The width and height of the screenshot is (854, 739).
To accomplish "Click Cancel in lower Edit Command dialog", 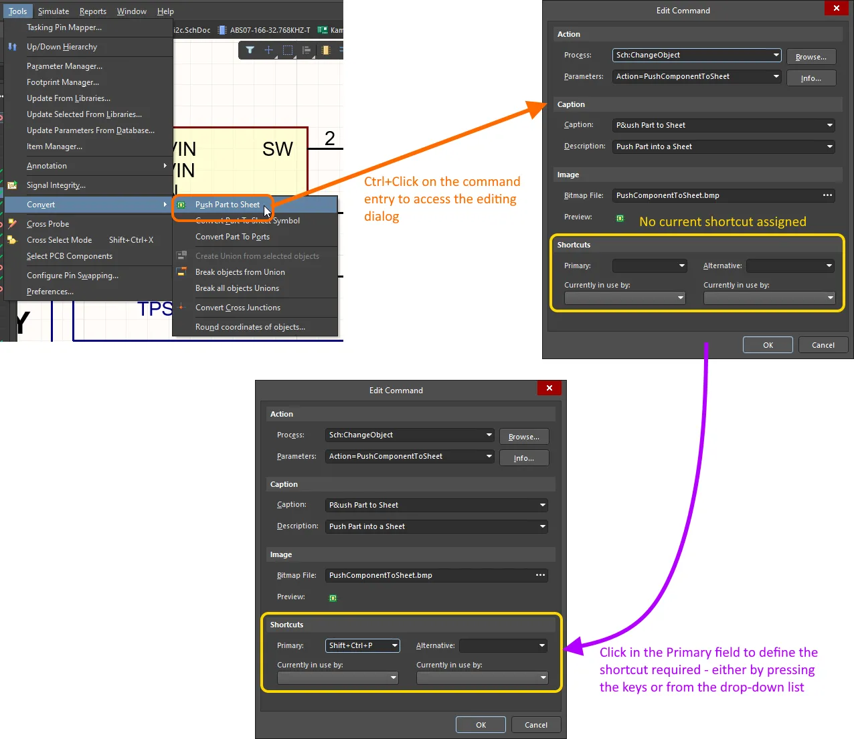I will click(536, 725).
